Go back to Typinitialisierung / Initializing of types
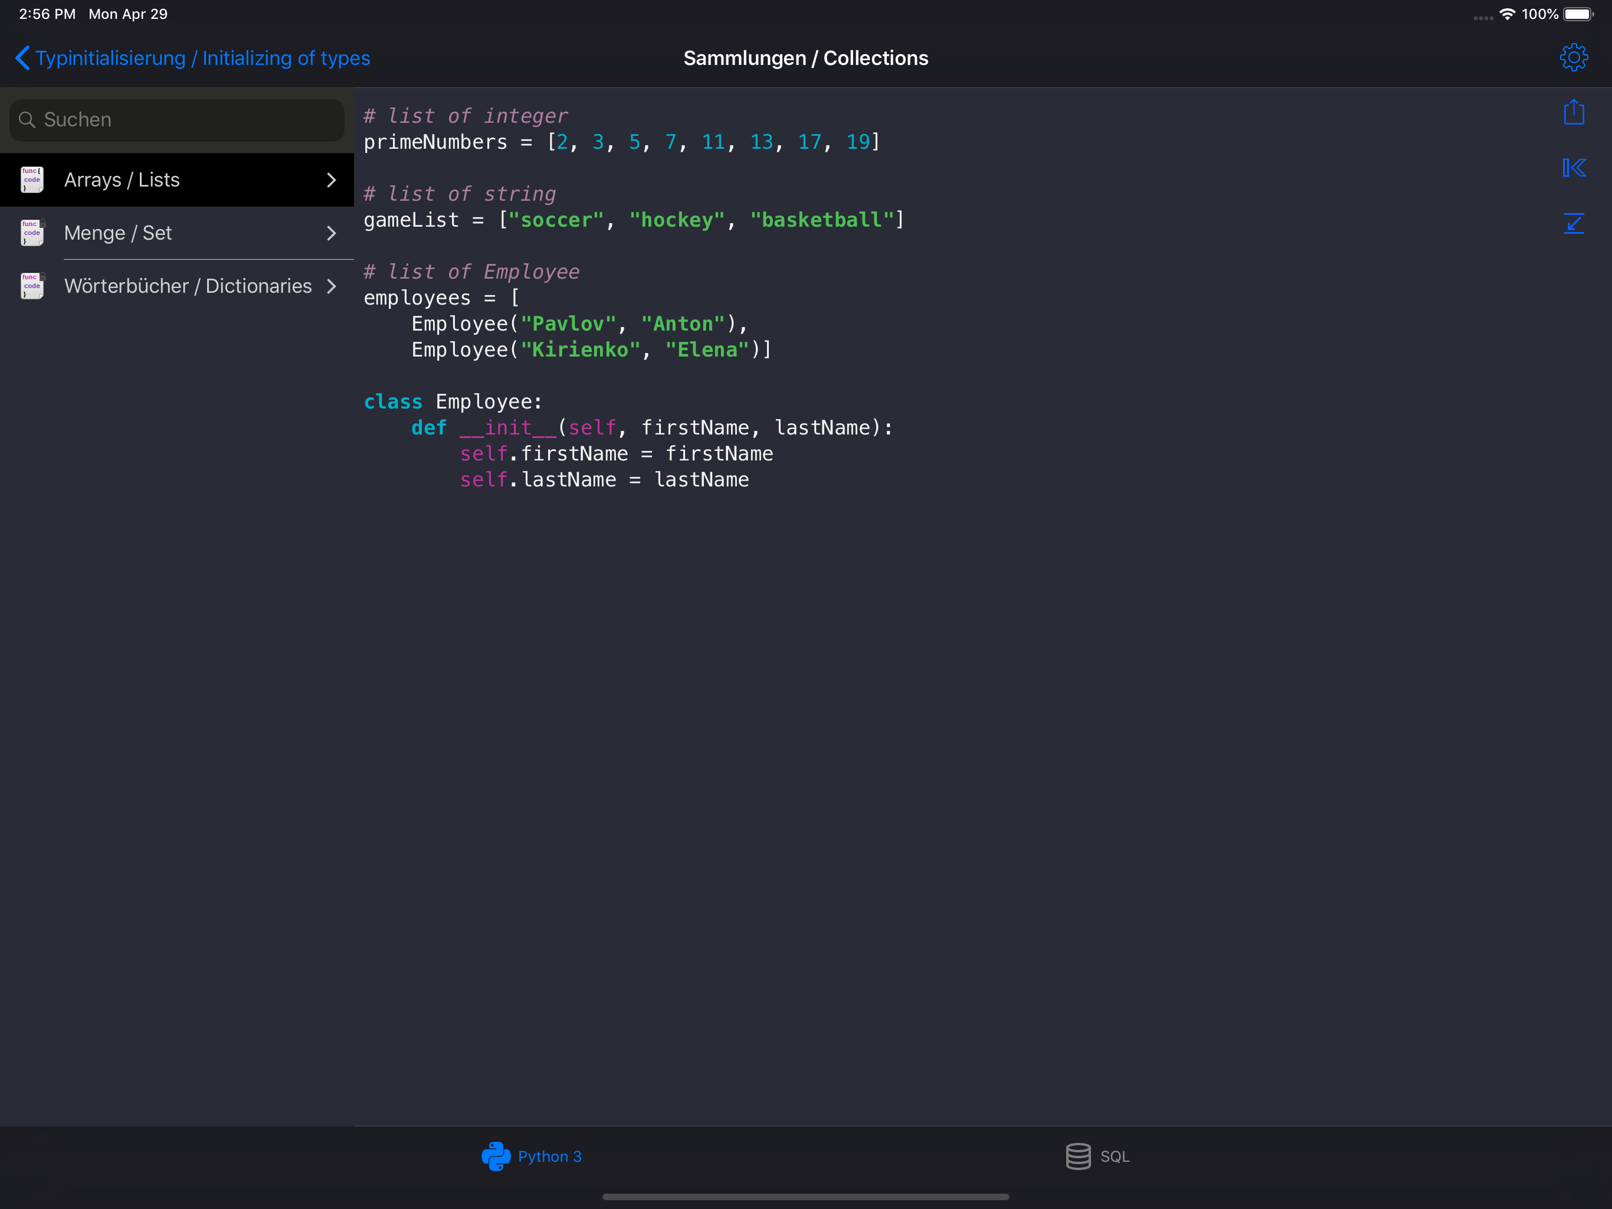Viewport: 1612px width, 1209px height. 202,58
